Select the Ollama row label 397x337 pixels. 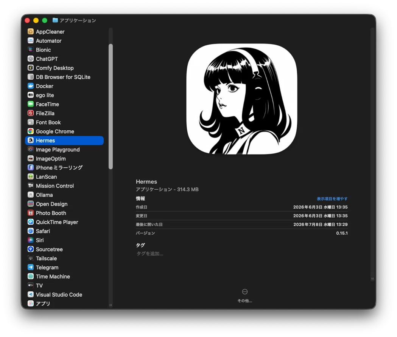(x=44, y=195)
